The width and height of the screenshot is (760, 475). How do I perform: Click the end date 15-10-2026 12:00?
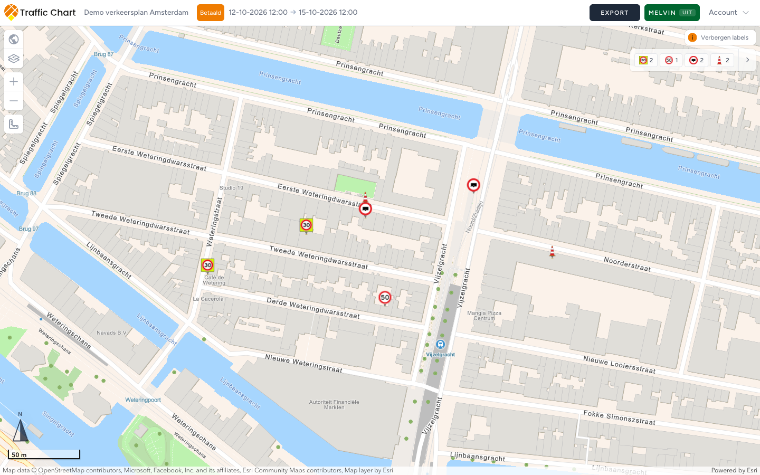pyautogui.click(x=328, y=13)
